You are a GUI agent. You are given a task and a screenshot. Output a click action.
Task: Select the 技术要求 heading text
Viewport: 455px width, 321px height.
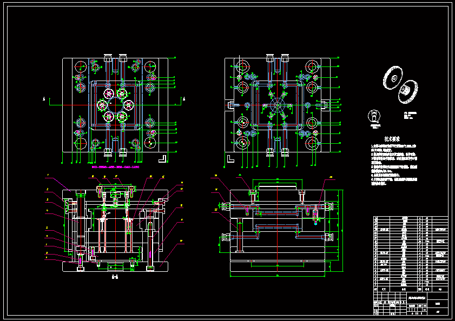pyautogui.click(x=392, y=139)
